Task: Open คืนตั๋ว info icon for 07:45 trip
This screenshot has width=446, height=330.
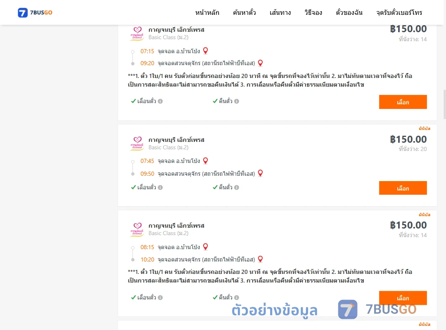Action: [x=237, y=187]
